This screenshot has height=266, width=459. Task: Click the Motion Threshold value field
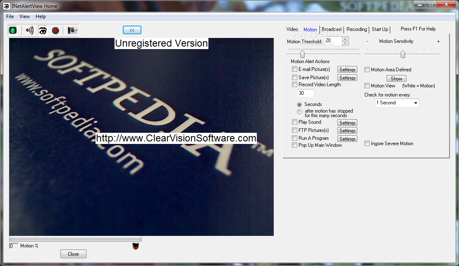(333, 41)
